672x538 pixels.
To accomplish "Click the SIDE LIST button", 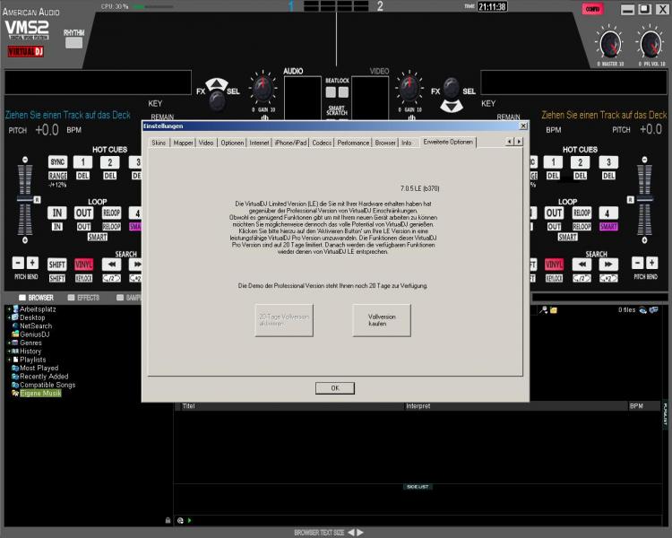I will point(418,487).
